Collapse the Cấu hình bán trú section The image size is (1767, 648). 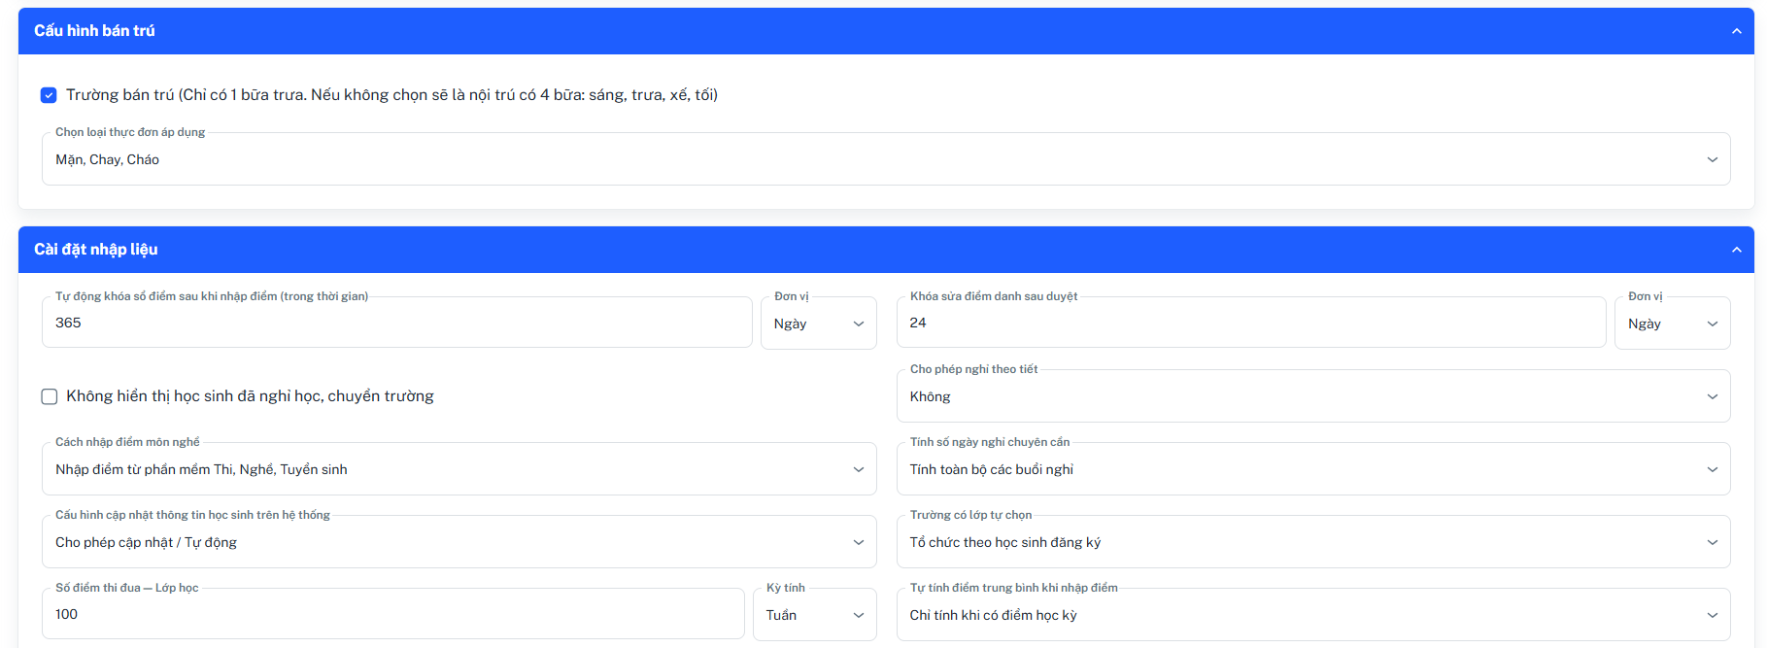coord(1736,31)
